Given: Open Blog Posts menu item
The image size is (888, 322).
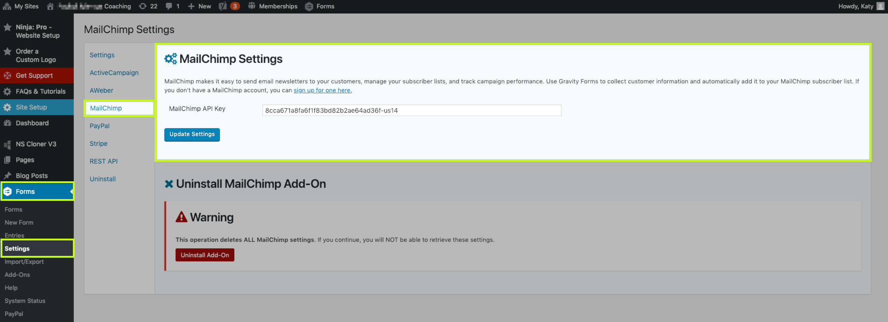Looking at the screenshot, I should 37,176.
